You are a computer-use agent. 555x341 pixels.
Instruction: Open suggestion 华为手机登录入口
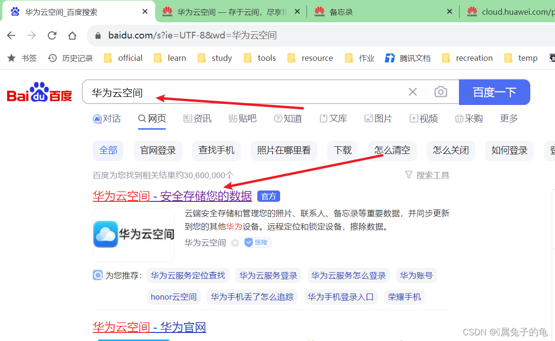(341, 297)
